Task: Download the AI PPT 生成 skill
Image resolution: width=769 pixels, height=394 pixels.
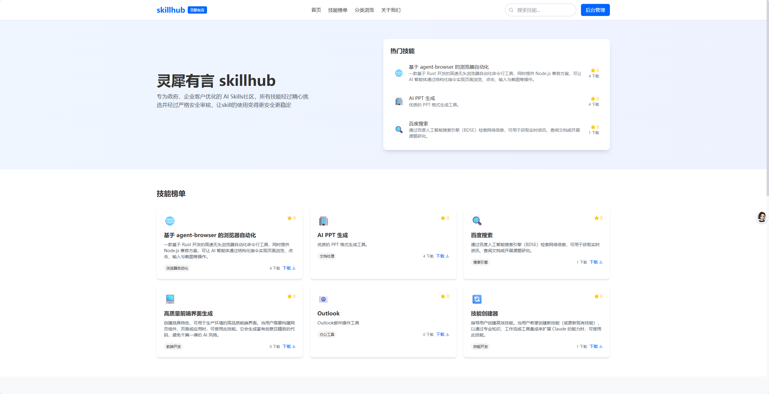Action: click(442, 256)
